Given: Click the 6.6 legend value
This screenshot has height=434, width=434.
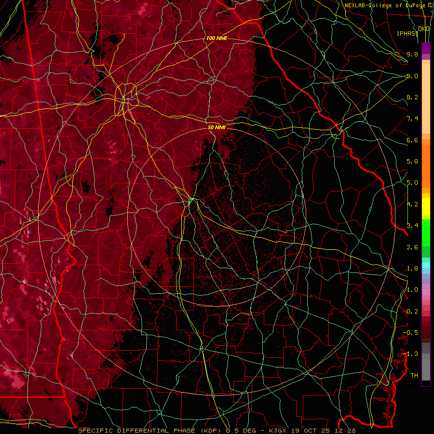Looking at the screenshot, I should pyautogui.click(x=412, y=140).
